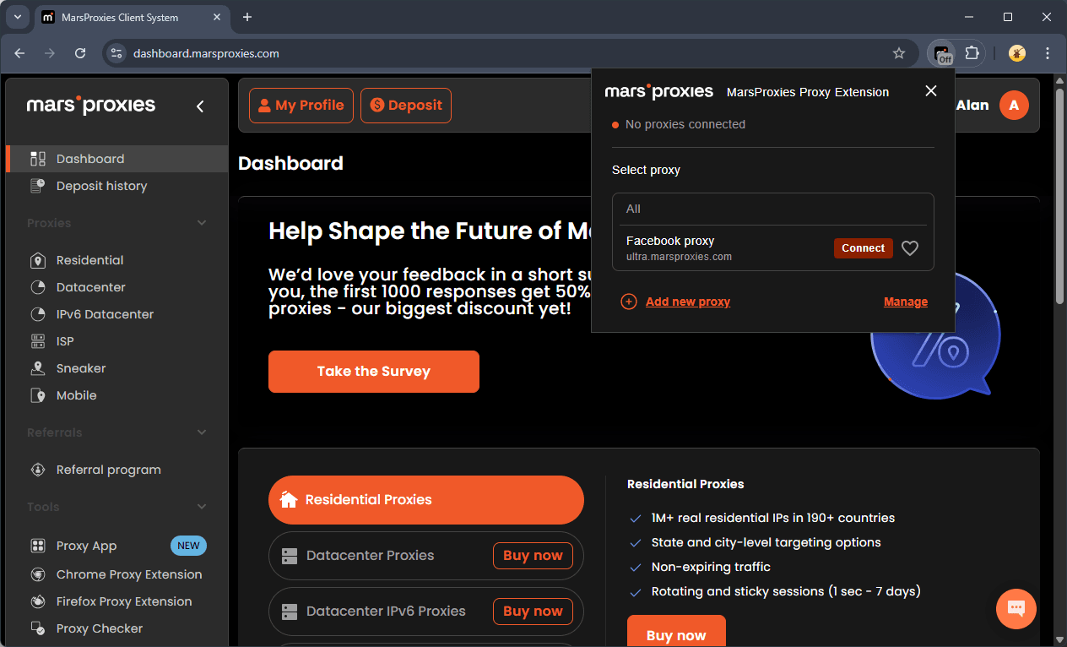This screenshot has width=1067, height=647.
Task: Open the Residential proxies sidebar item
Action: (89, 260)
